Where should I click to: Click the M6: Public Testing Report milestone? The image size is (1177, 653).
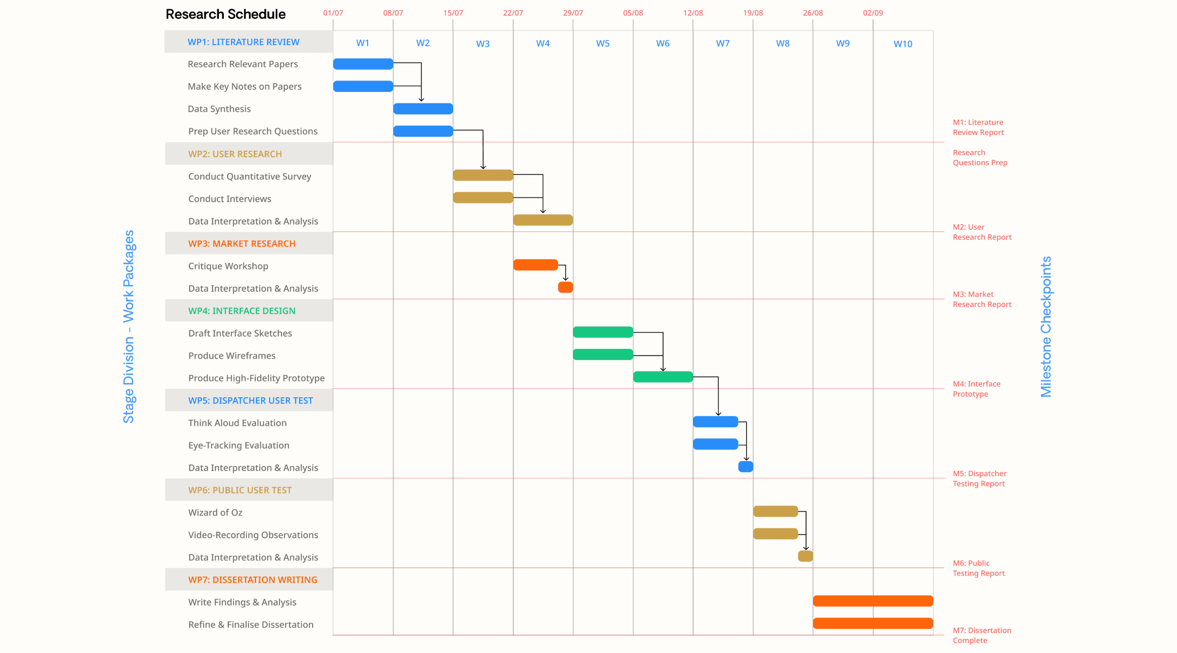pyautogui.click(x=979, y=568)
